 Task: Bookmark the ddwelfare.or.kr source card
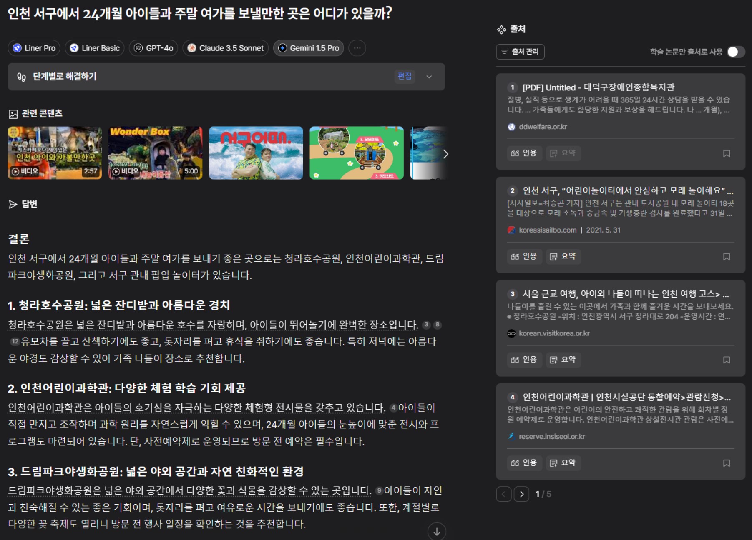point(727,153)
